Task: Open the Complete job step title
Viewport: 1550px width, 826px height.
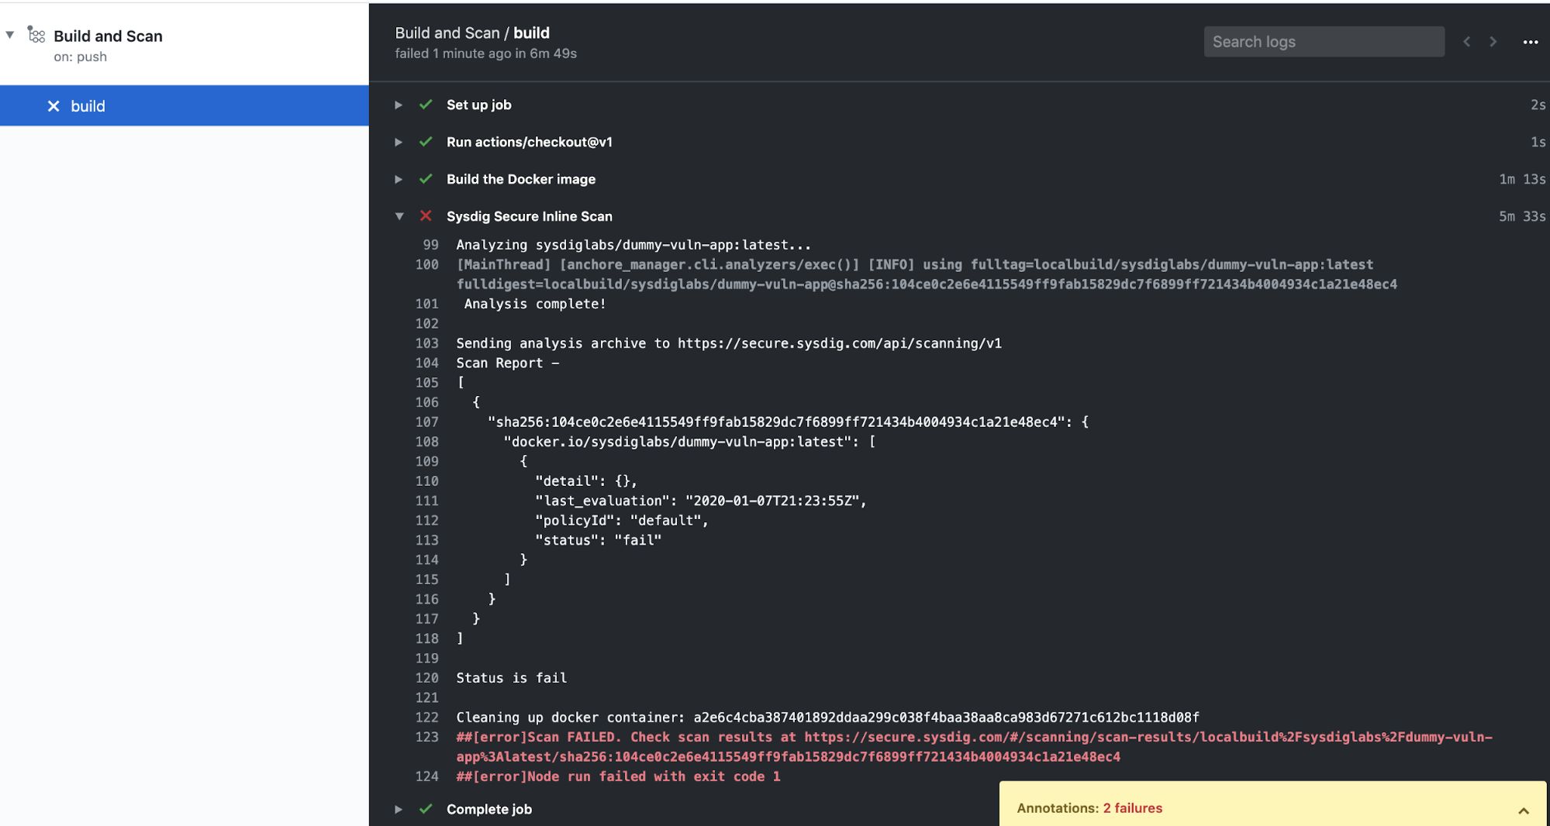Action: pyautogui.click(x=489, y=809)
